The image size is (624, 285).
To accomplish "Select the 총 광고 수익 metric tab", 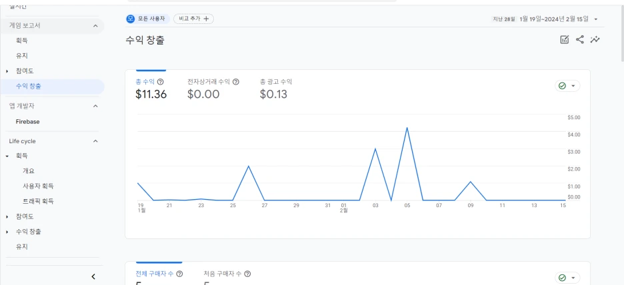I will [x=276, y=89].
